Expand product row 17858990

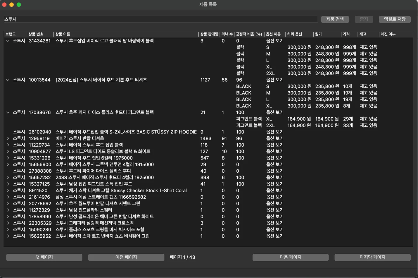pyautogui.click(x=8, y=217)
